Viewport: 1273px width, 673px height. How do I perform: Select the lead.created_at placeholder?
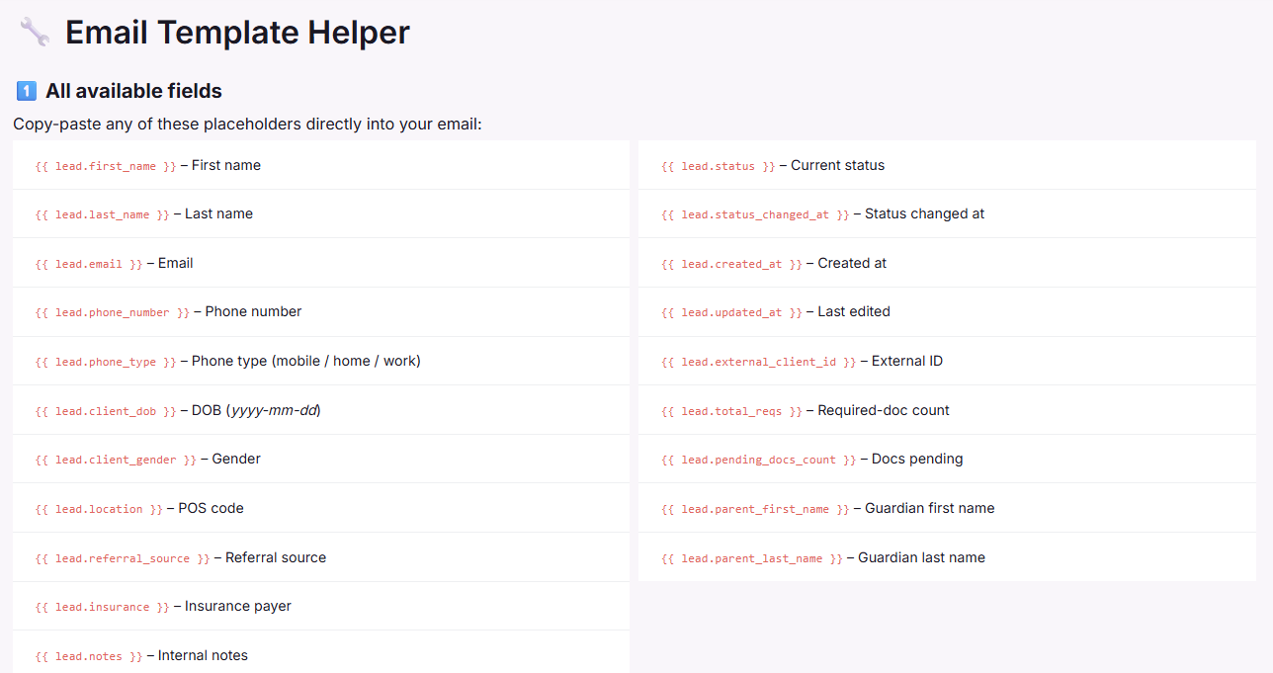(x=731, y=264)
